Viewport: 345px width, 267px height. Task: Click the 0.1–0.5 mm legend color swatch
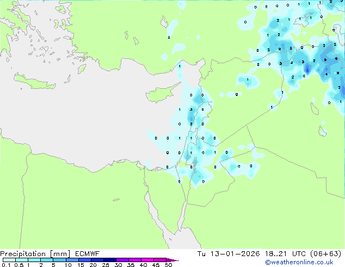(9, 260)
